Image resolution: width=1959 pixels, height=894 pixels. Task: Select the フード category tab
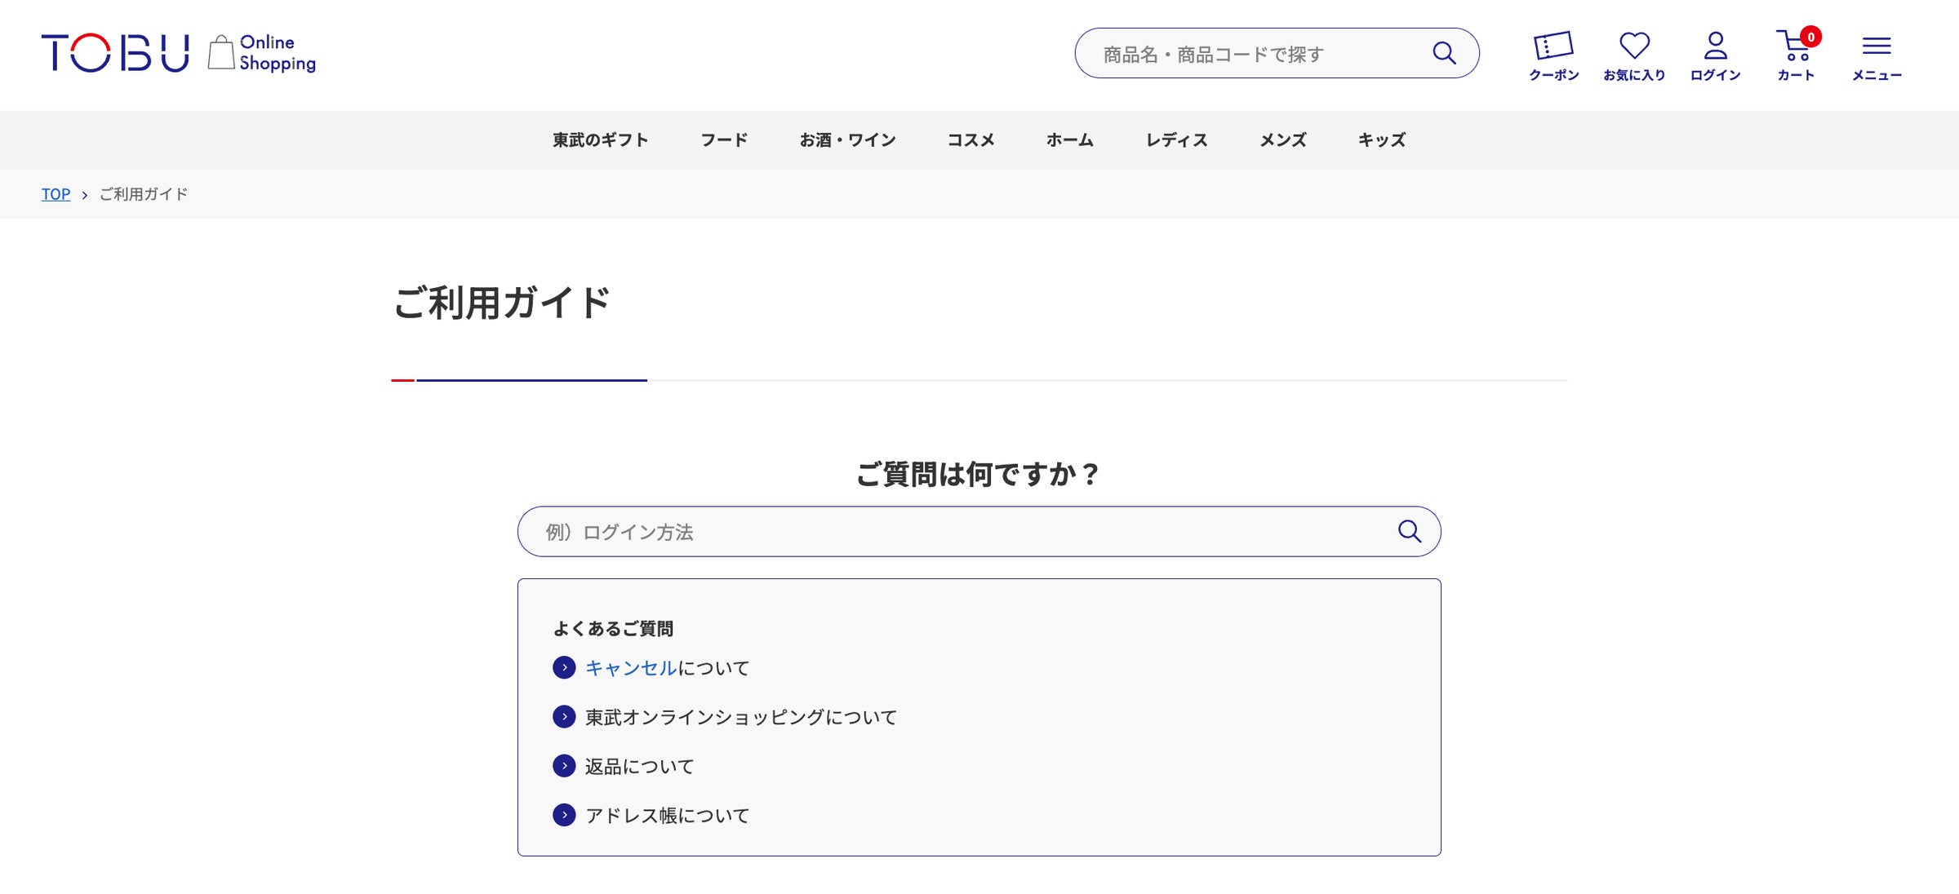click(723, 139)
